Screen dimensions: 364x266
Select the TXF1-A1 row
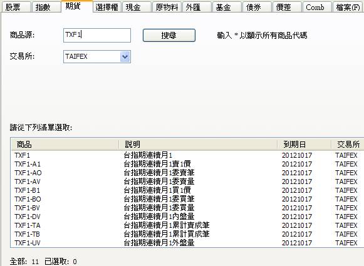click(187, 164)
